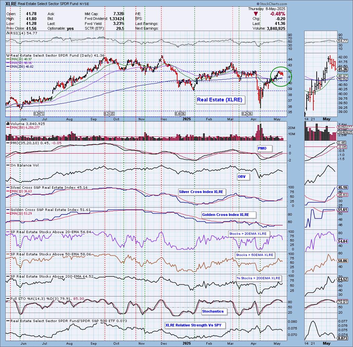Click the NYSE exchange label
Viewport: 353px width, 347px height.
[84, 4]
